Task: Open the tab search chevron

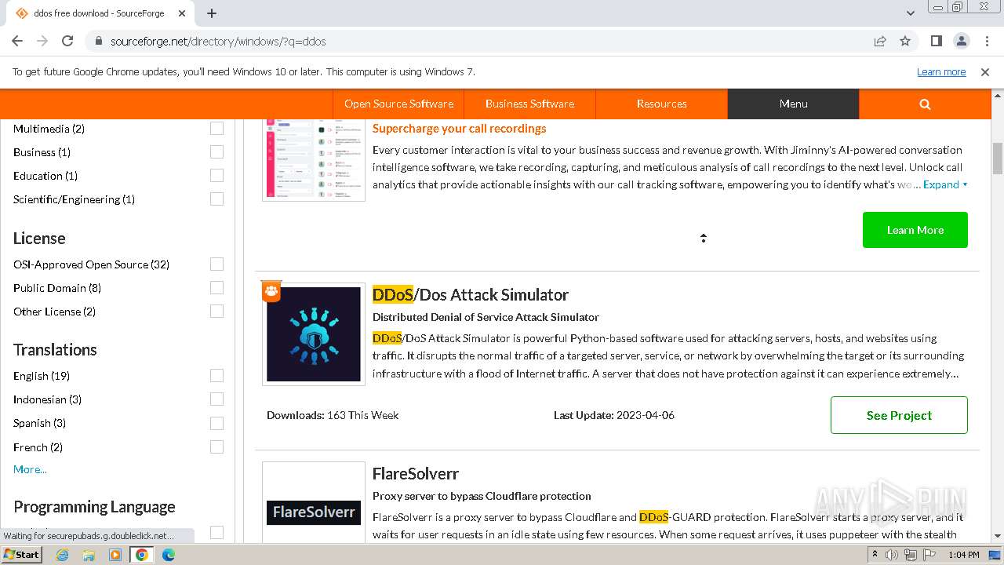Action: [910, 13]
